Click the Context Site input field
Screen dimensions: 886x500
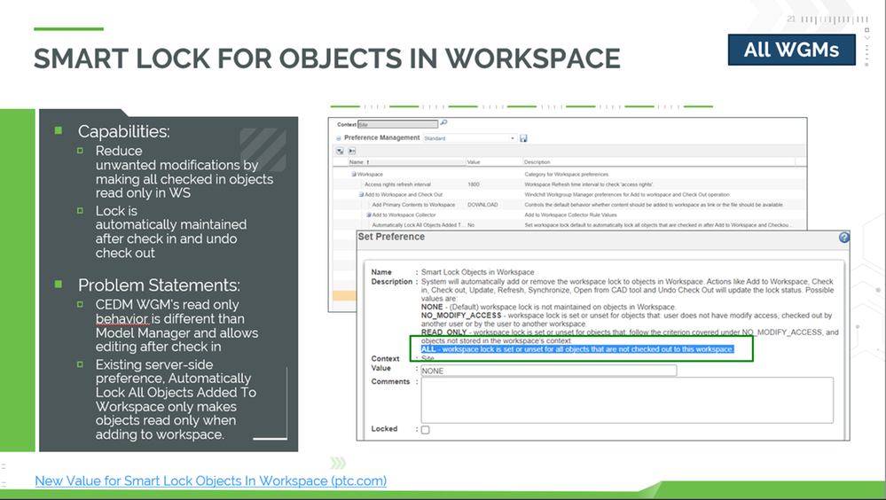(398, 124)
